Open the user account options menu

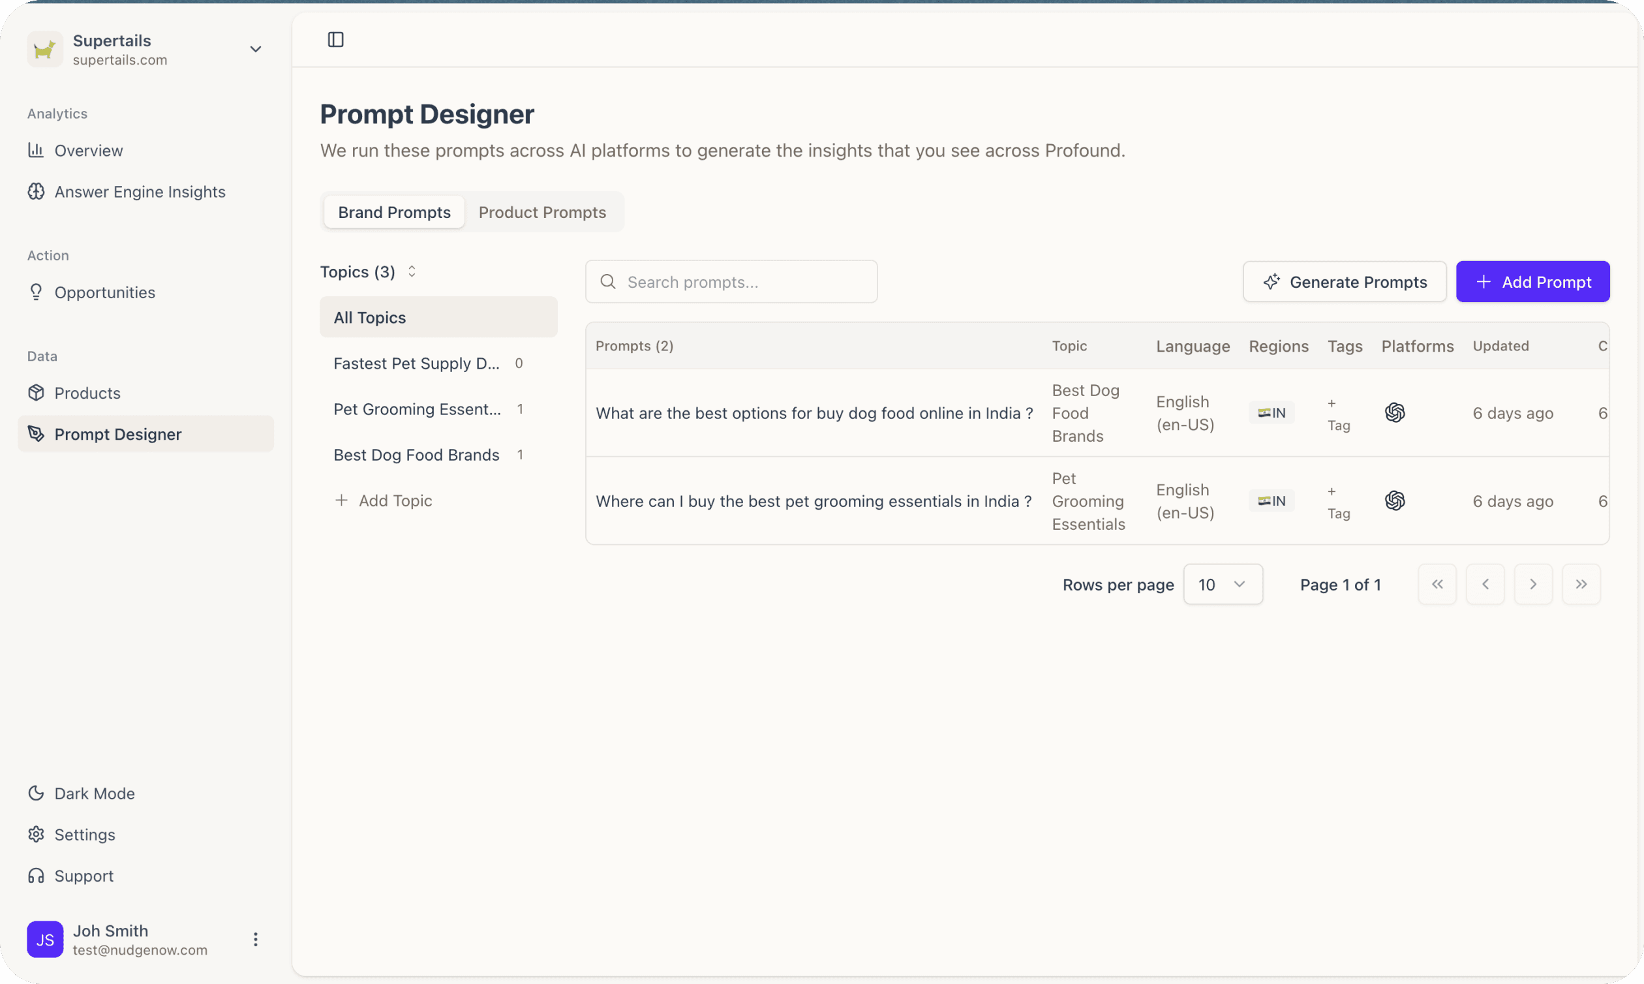(254, 939)
